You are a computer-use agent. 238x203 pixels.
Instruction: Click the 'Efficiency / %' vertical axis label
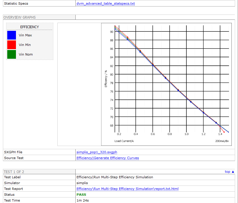coord(106,79)
